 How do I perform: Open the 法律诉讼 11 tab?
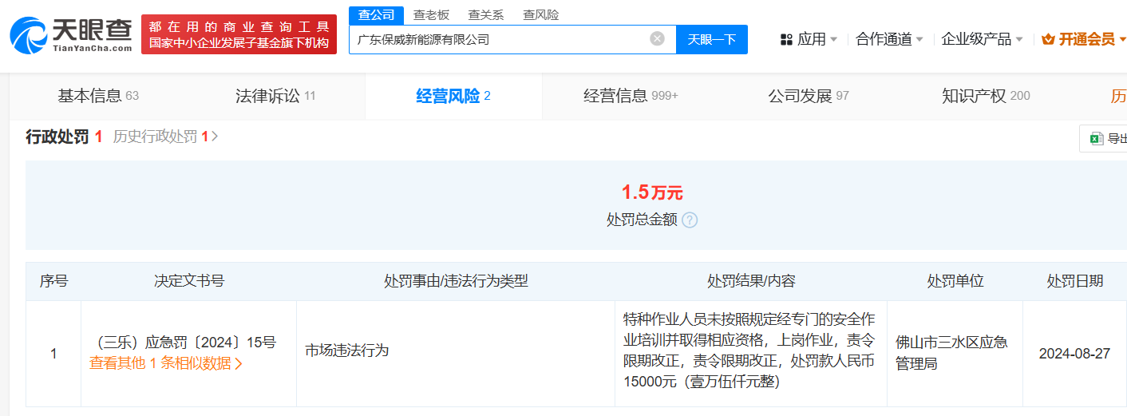(x=275, y=96)
